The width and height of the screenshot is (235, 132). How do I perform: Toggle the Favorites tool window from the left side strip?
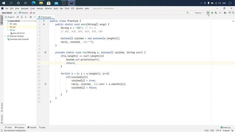pos(1,119)
